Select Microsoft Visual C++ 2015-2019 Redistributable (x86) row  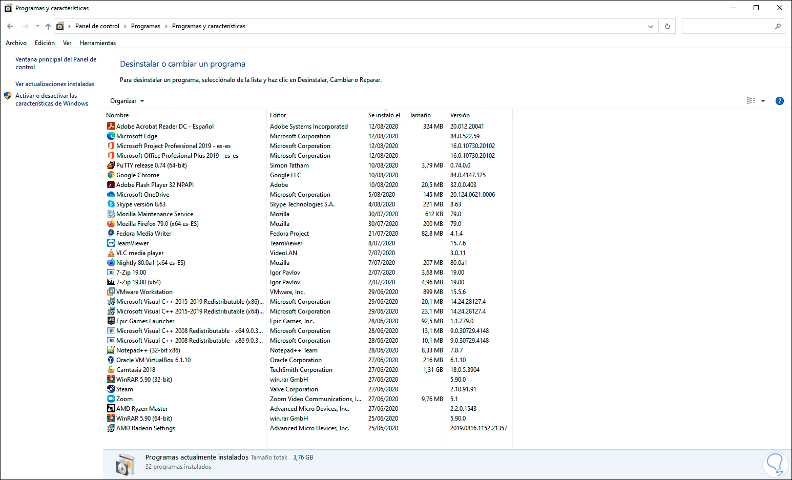point(308,301)
